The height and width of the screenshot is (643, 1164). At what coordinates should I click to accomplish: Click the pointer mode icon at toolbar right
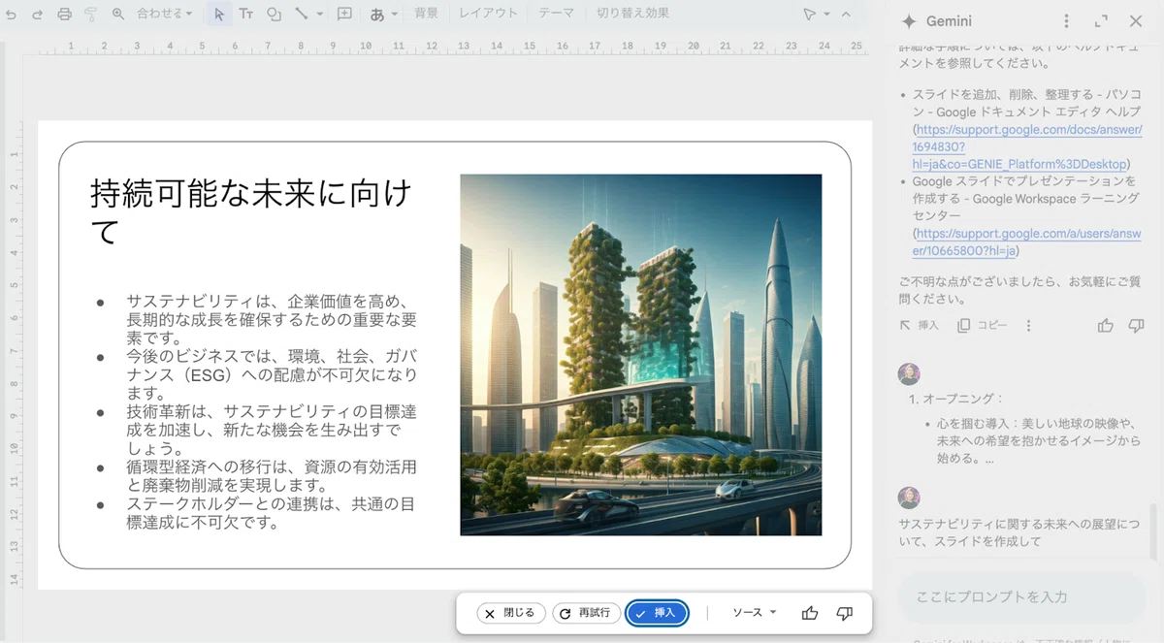809,15
